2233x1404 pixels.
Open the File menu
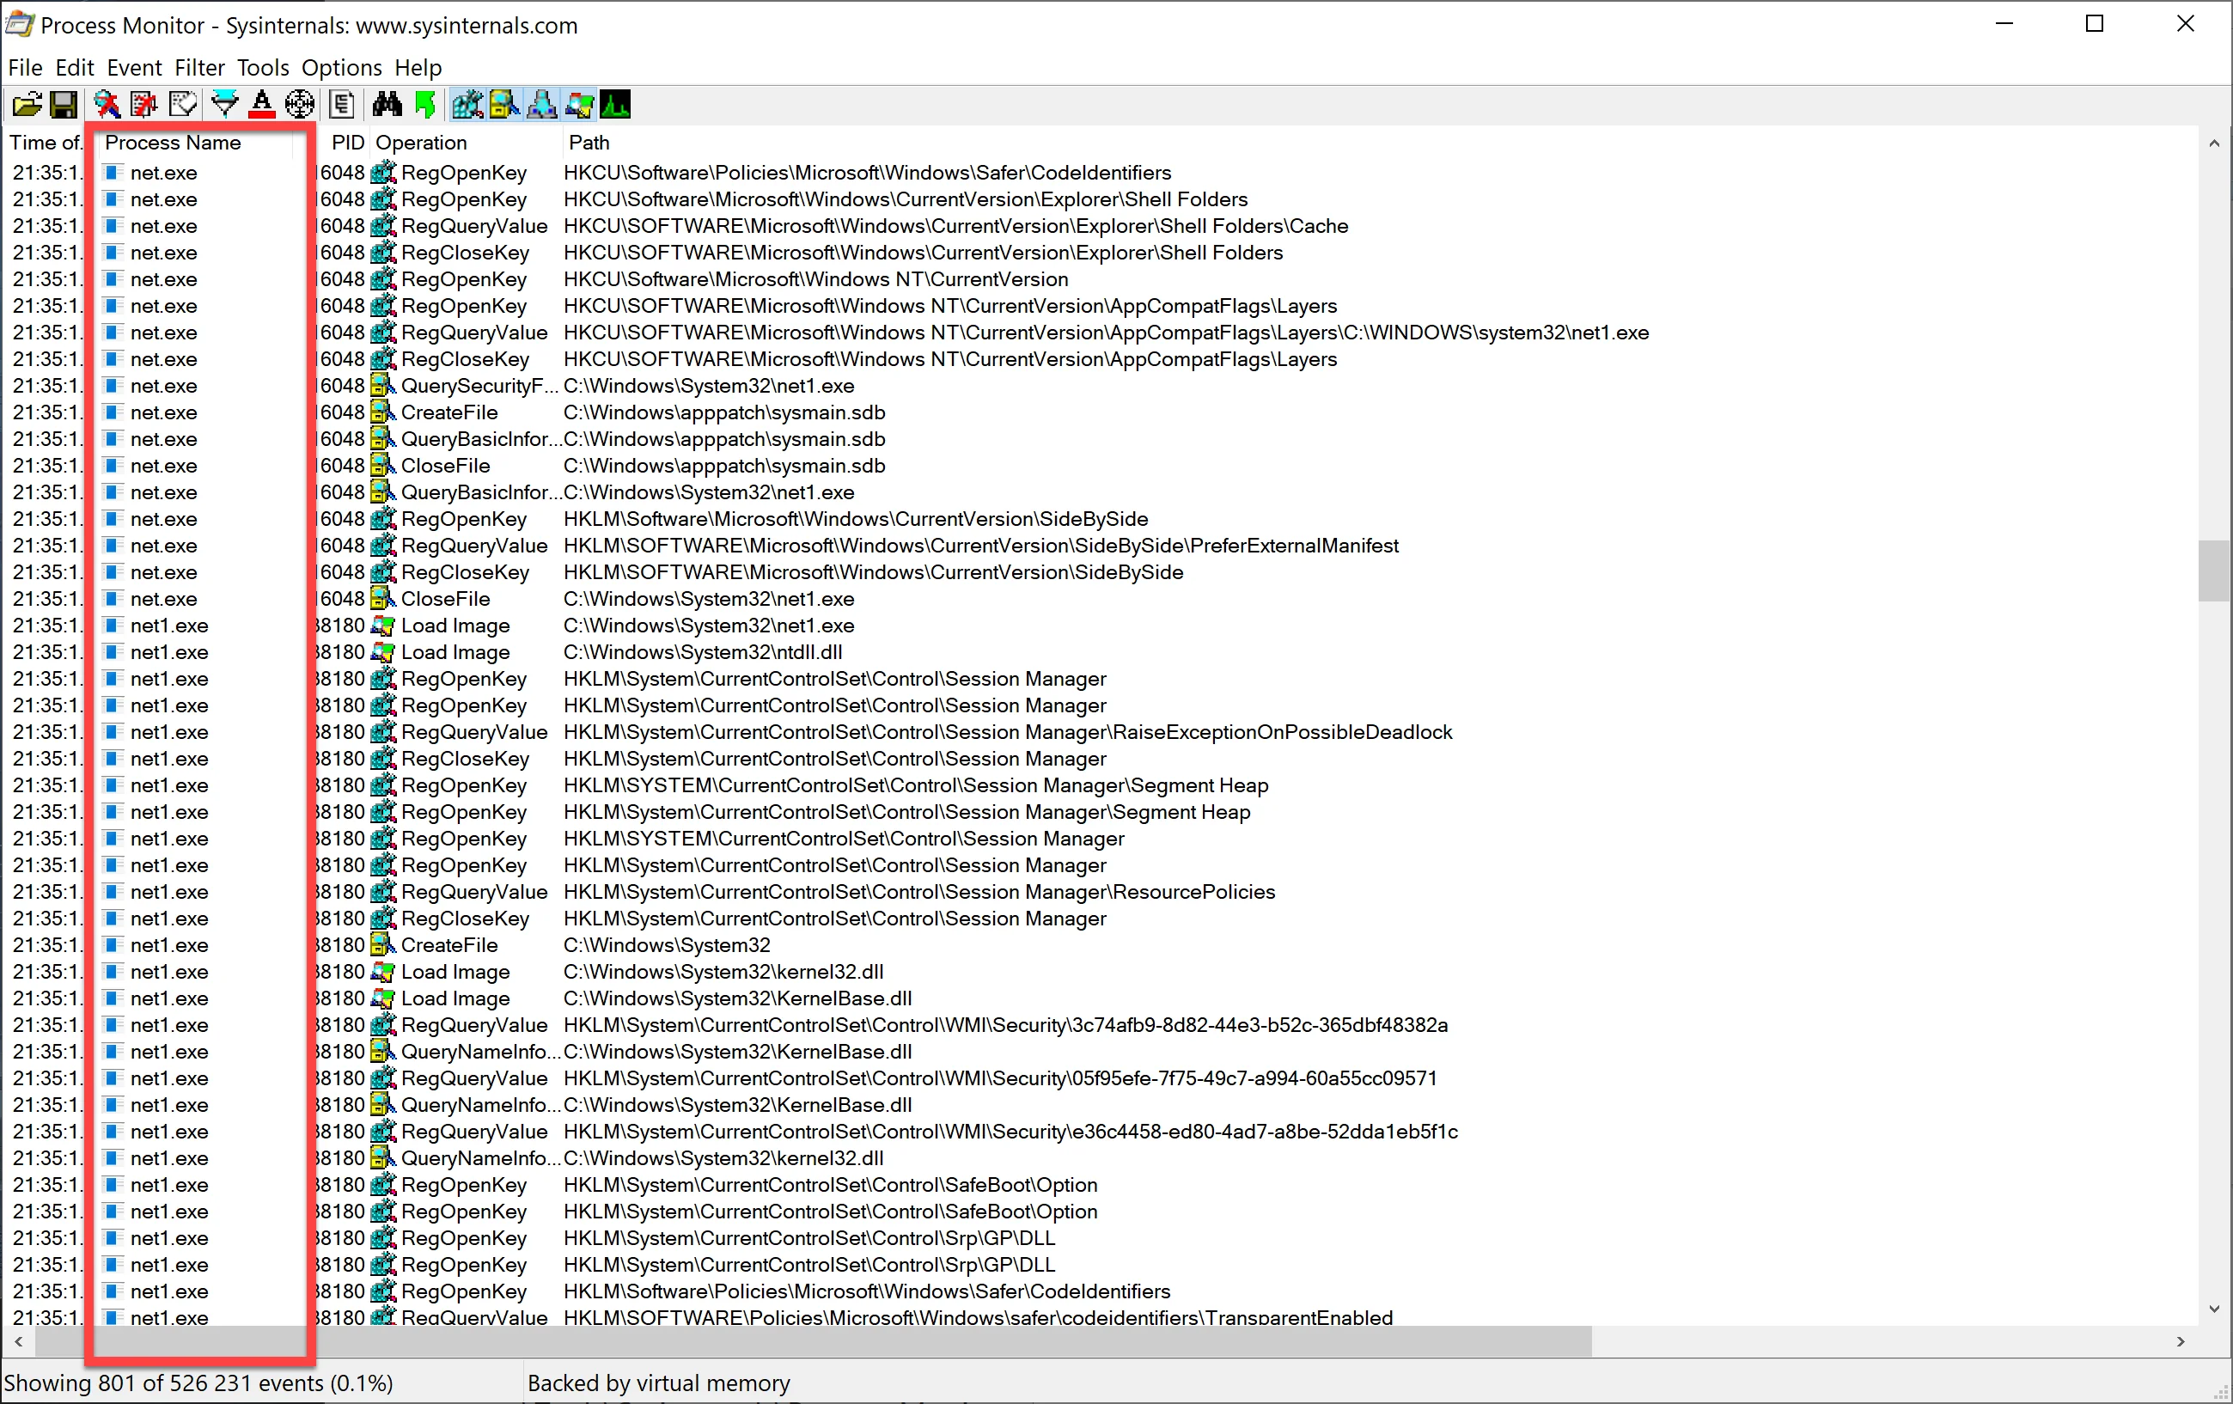tap(25, 68)
